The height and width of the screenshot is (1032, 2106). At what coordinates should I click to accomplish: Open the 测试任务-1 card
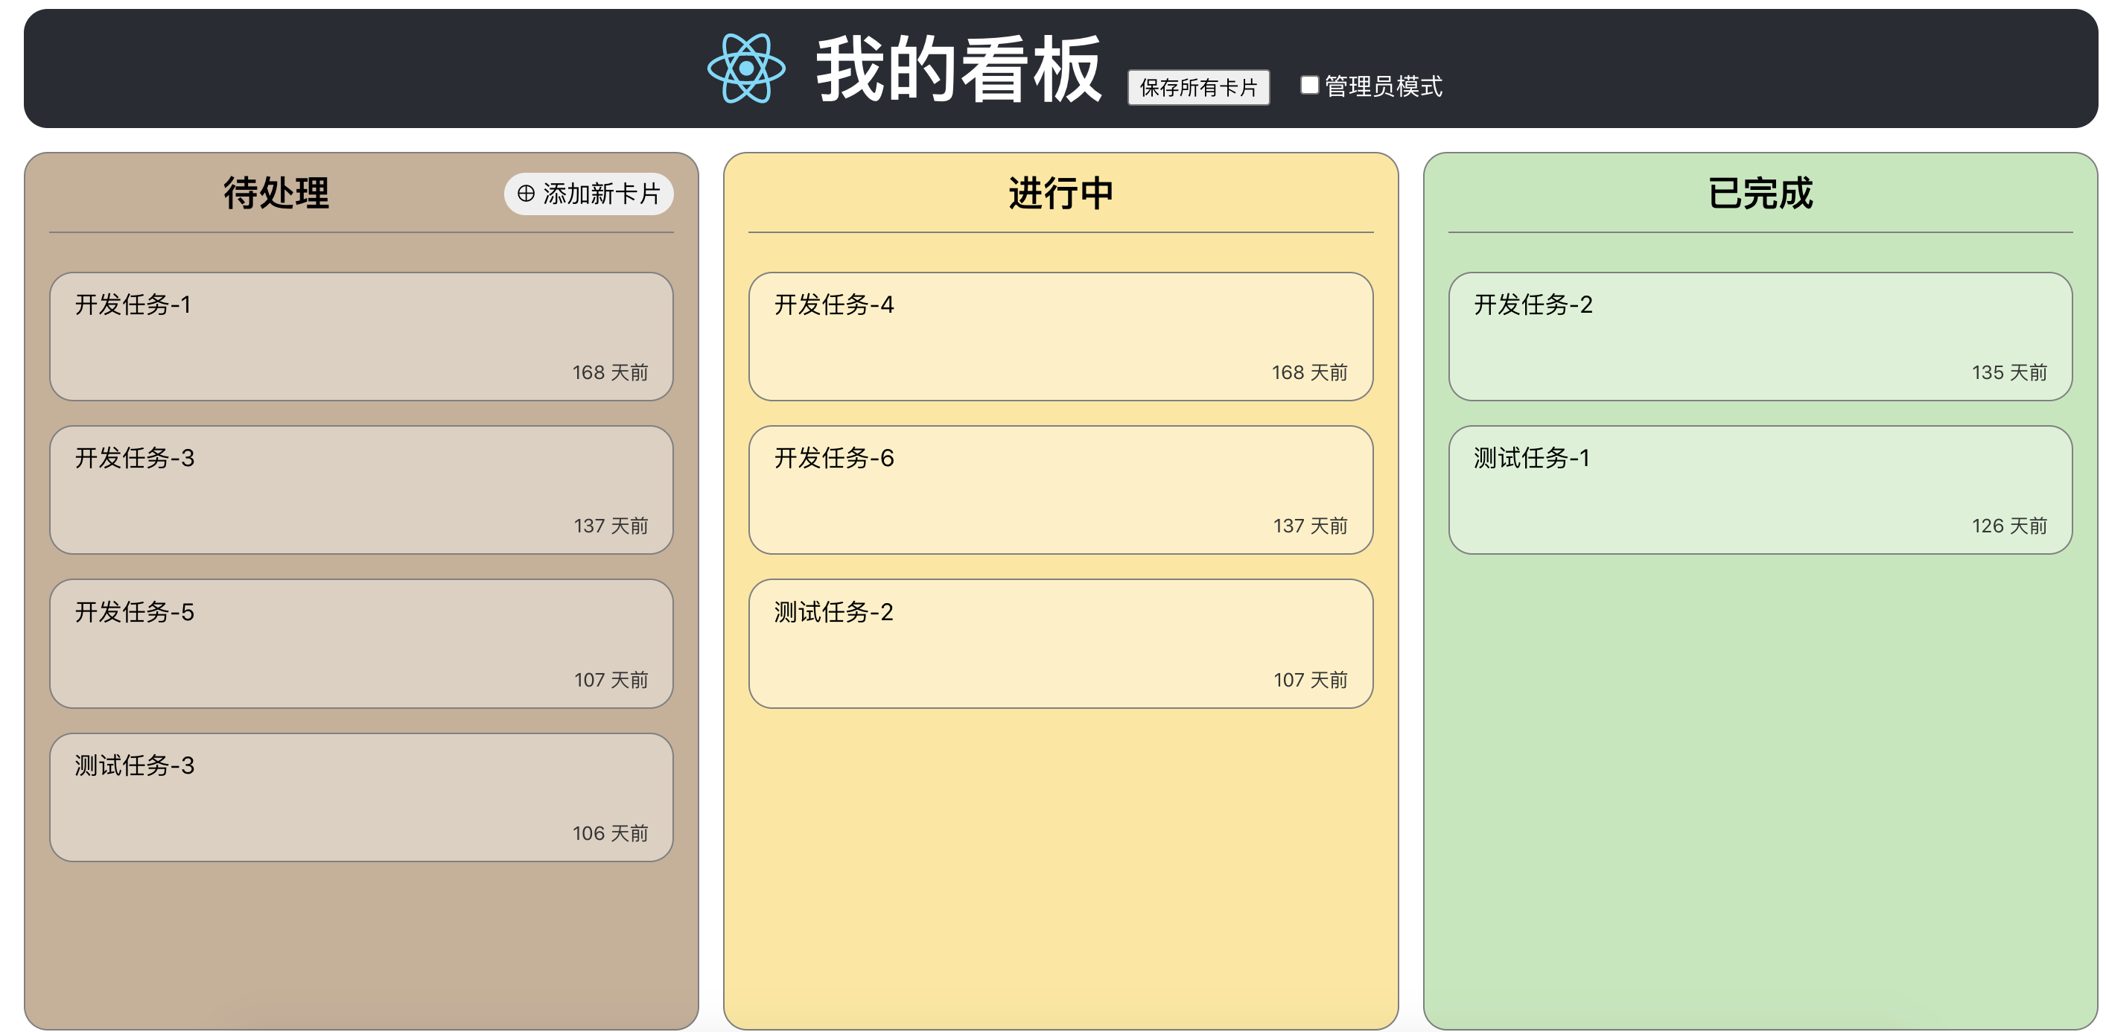point(1760,489)
